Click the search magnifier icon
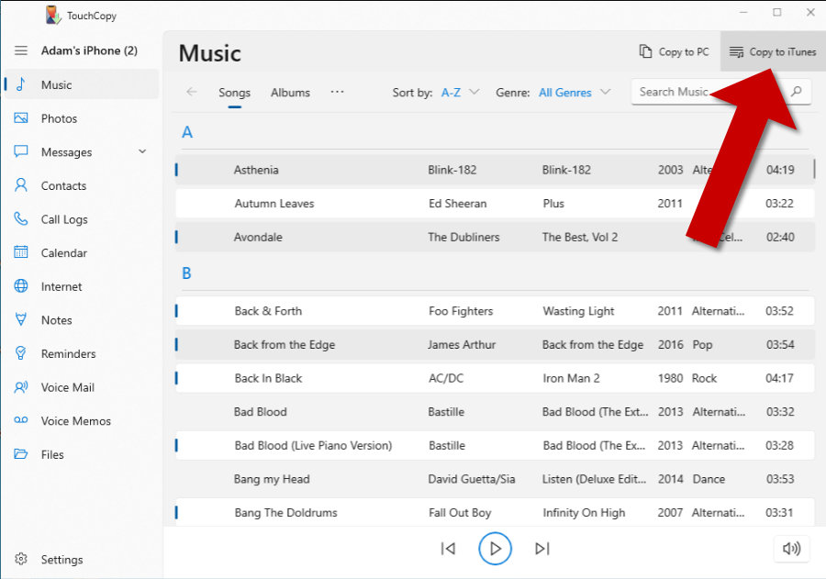Image resolution: width=826 pixels, height=579 pixels. pos(797,92)
